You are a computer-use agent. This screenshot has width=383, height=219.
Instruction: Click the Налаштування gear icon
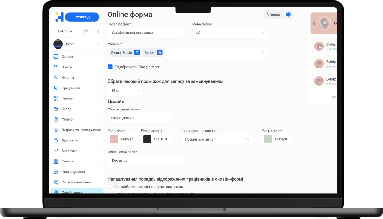[x=56, y=172]
